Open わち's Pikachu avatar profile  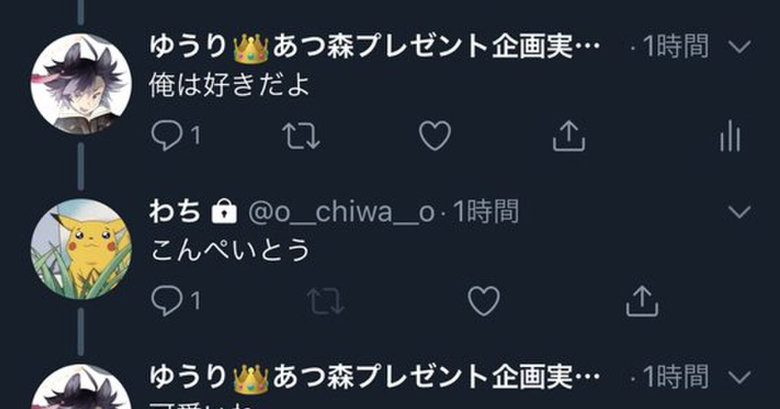pyautogui.click(x=81, y=249)
